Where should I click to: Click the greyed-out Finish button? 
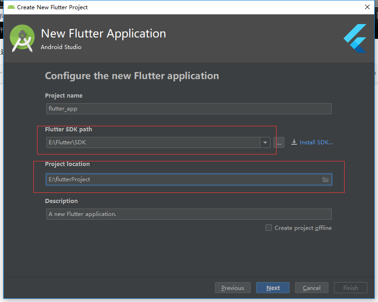click(350, 288)
